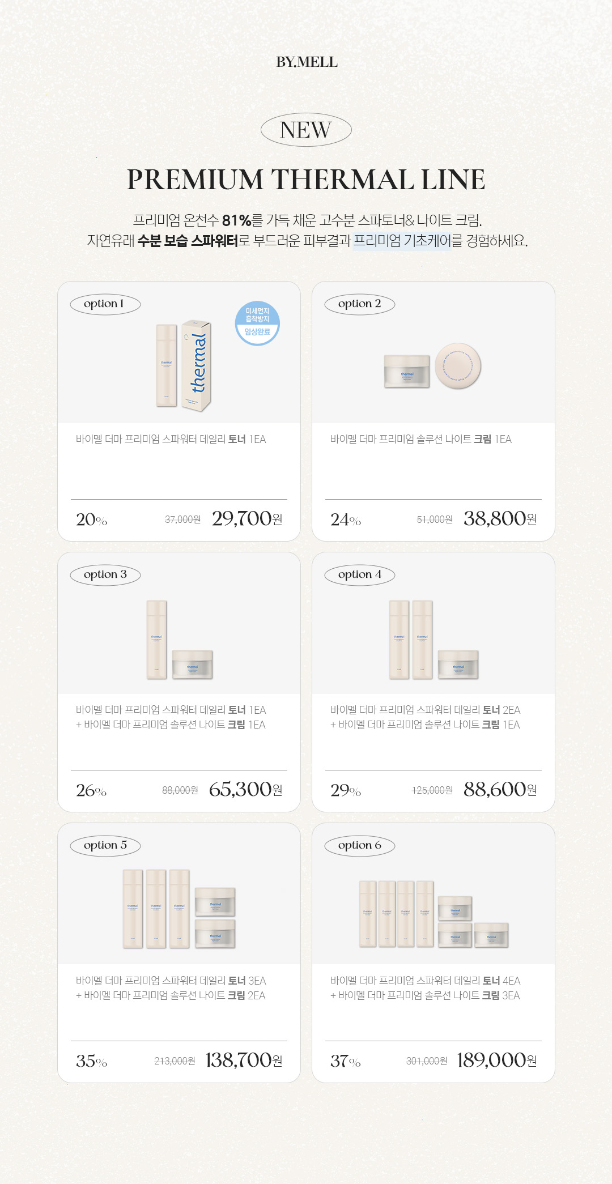Select the option 1 label badge
Image resolution: width=612 pixels, height=1184 pixels.
105,304
